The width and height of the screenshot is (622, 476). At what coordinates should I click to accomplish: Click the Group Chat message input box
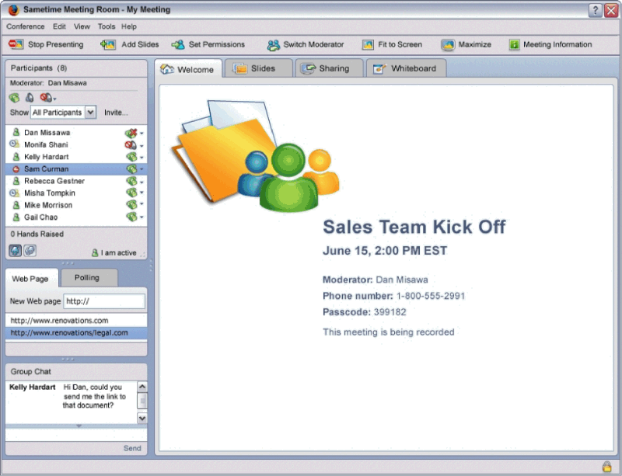[x=76, y=435]
